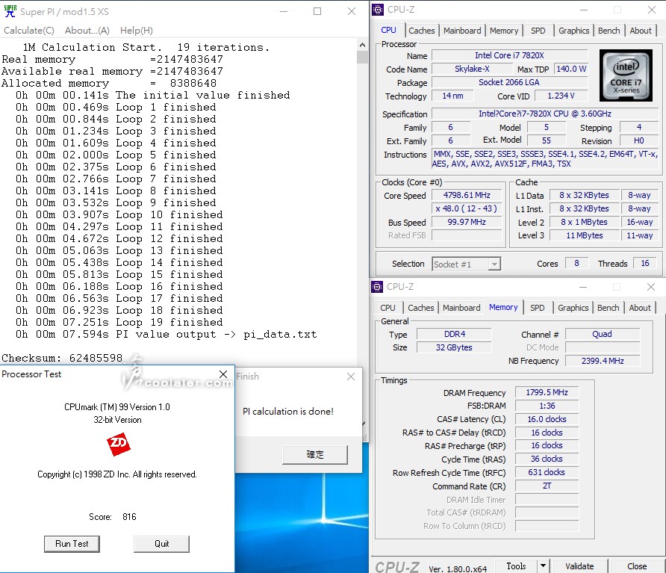Click Quit in Processor Test dialog
The height and width of the screenshot is (573, 666).
(161, 544)
